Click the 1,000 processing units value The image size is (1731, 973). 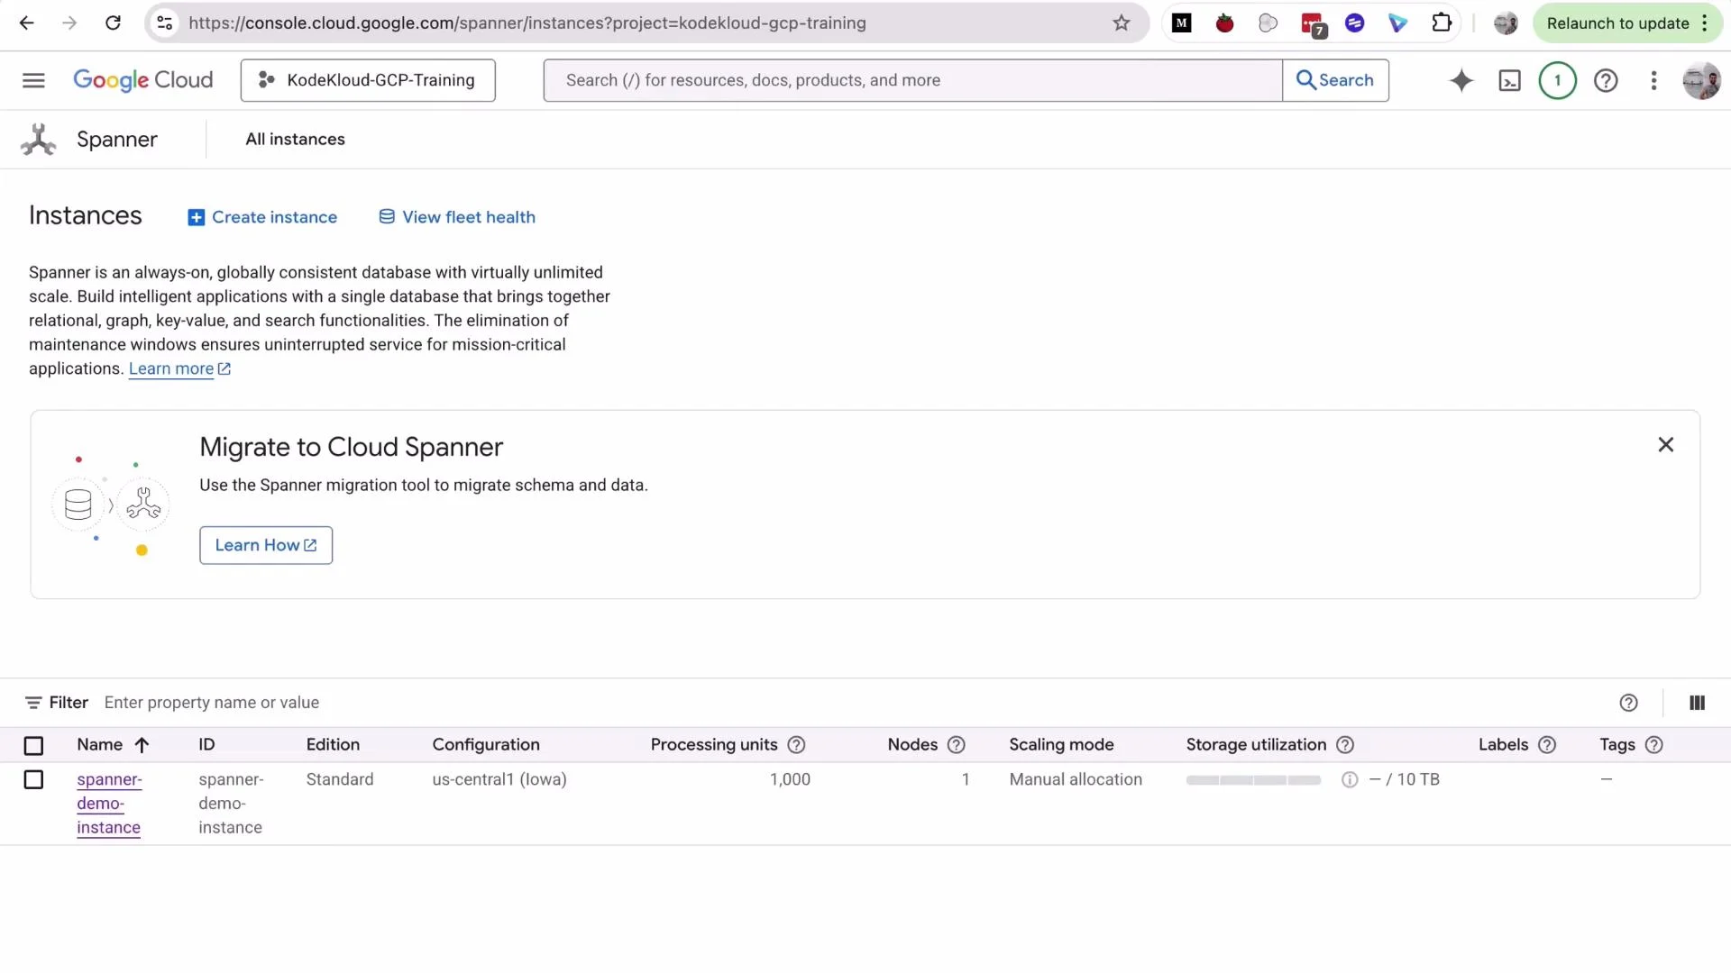click(x=790, y=779)
